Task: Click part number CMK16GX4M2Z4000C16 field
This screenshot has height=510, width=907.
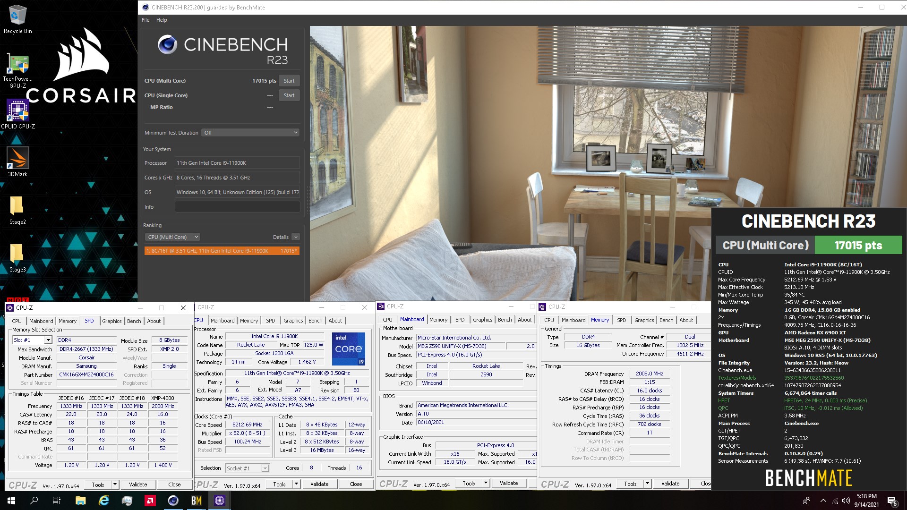Action: tap(86, 375)
